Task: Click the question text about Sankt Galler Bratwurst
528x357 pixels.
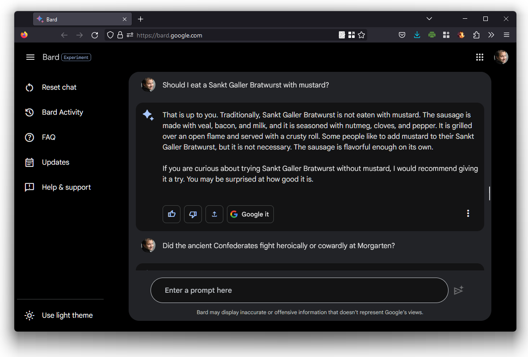Action: point(246,85)
